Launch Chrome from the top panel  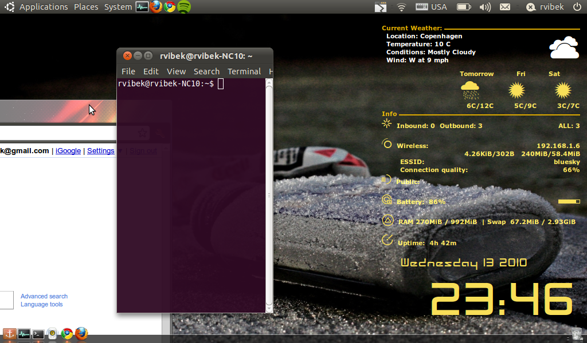tap(170, 7)
